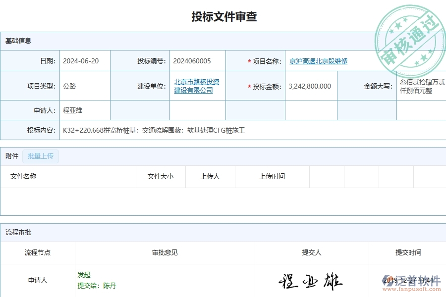
Task: Click the 投标文件审查 page title
Action: pos(223,17)
